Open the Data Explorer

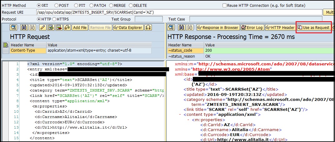click(x=128, y=27)
